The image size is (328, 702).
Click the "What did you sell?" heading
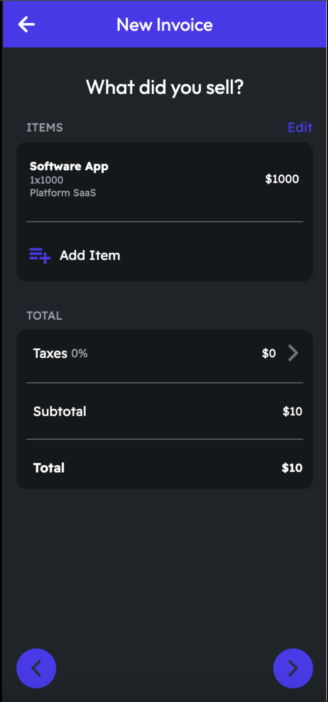(164, 86)
